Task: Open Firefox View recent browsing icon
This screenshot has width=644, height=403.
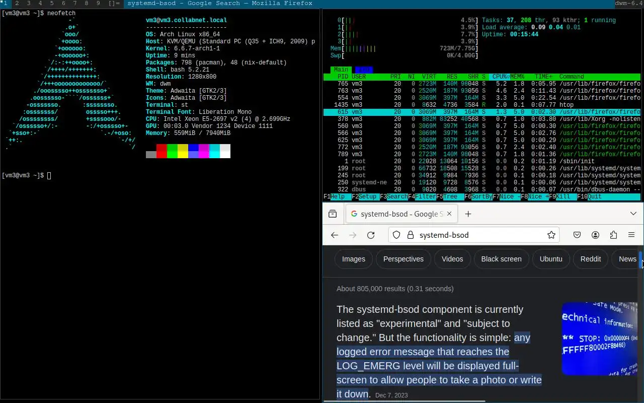Action: click(333, 214)
